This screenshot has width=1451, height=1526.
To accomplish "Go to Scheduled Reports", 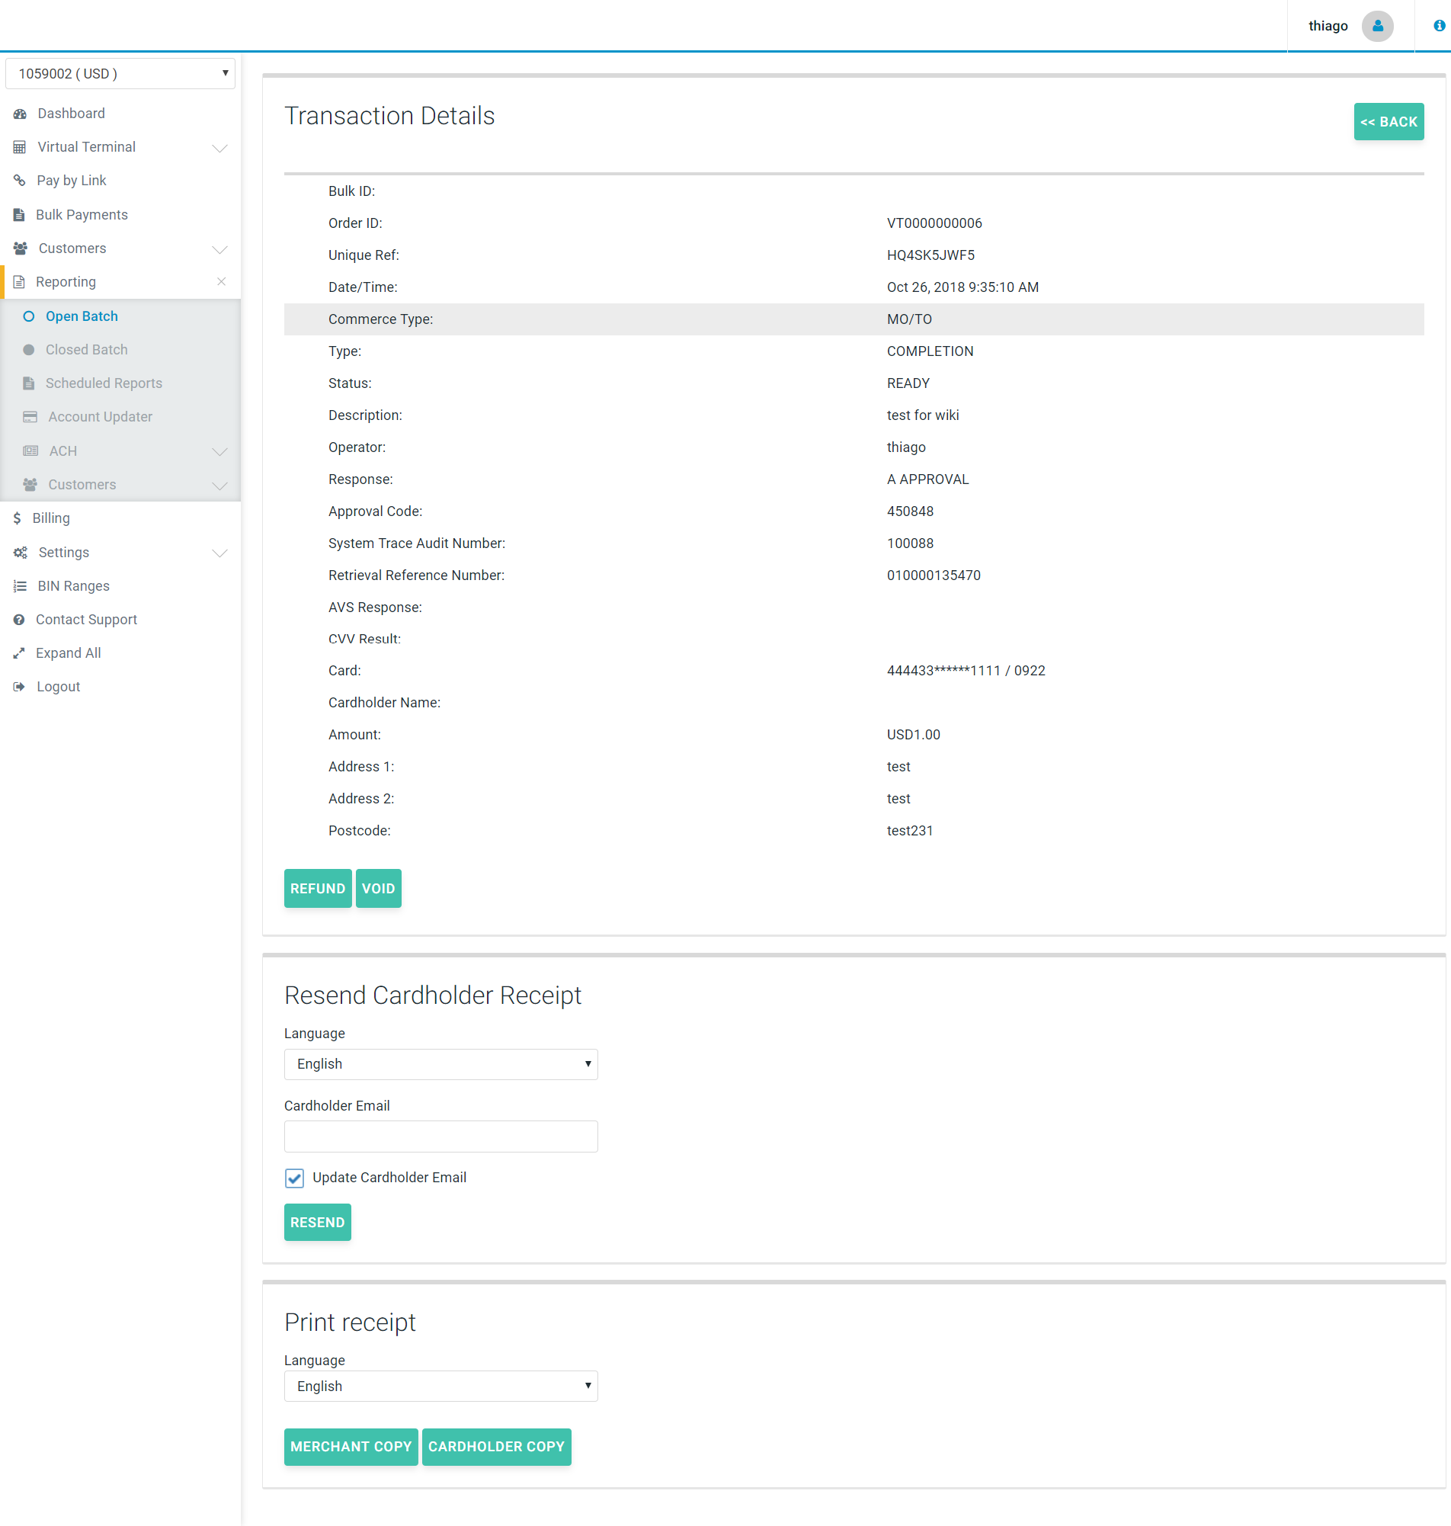I will [x=103, y=383].
